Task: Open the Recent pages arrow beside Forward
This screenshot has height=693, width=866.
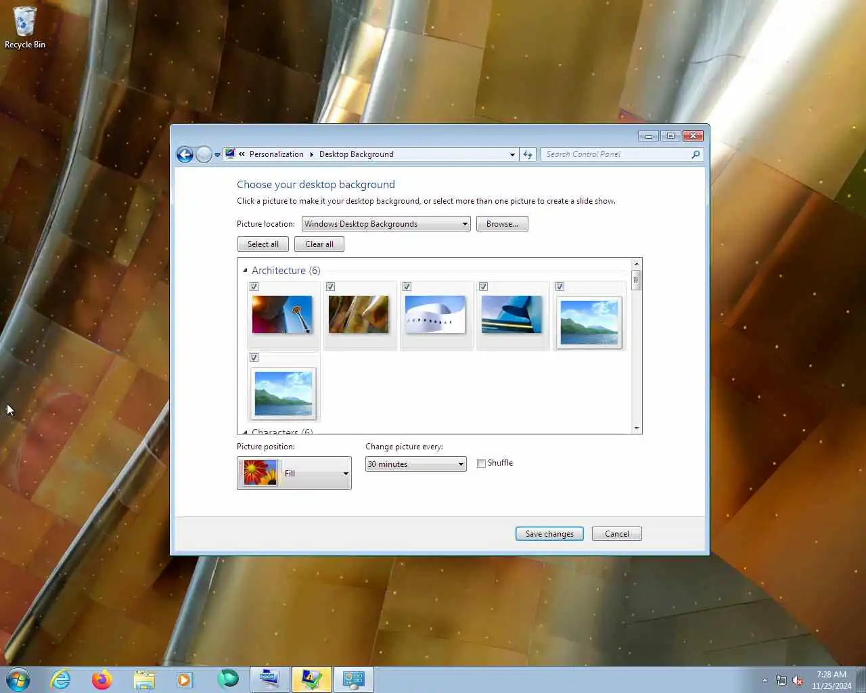Action: point(217,155)
